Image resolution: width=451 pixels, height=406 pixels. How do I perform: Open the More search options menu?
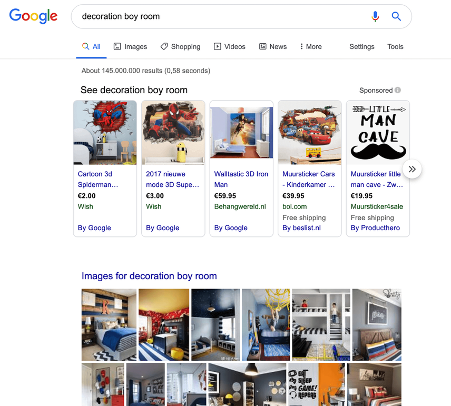coord(311,46)
